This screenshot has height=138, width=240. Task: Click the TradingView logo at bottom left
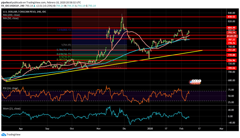(11, 134)
